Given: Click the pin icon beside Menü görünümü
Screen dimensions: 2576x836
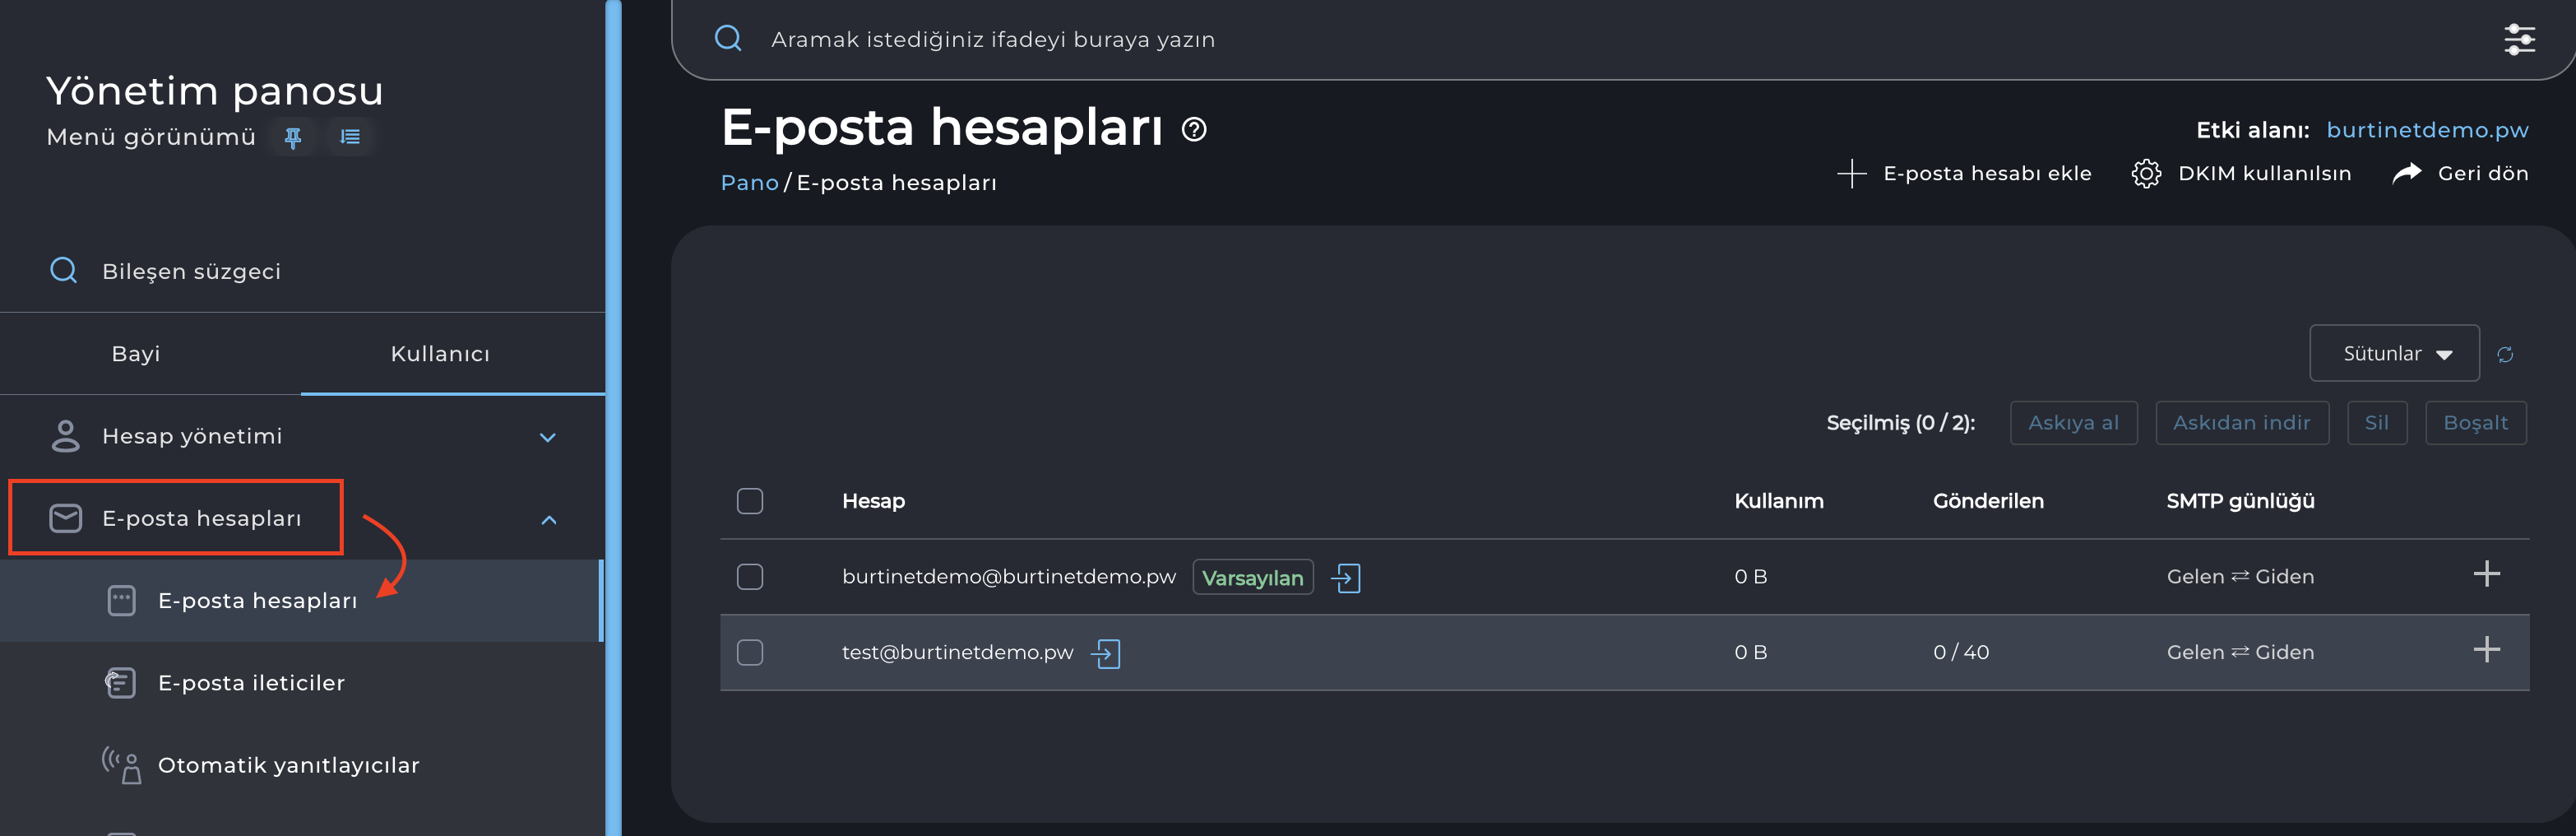Looking at the screenshot, I should [293, 137].
